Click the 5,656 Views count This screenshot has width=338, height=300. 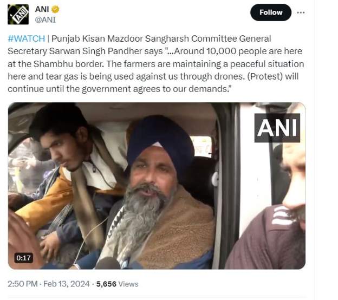pos(117,283)
